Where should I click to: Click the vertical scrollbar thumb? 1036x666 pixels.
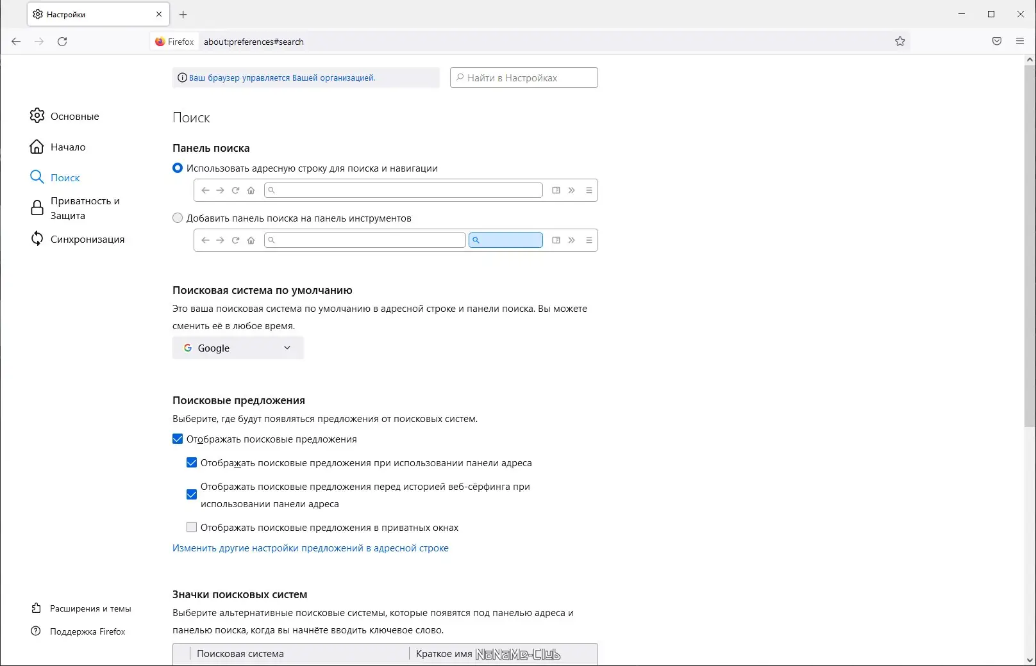coord(1030,247)
